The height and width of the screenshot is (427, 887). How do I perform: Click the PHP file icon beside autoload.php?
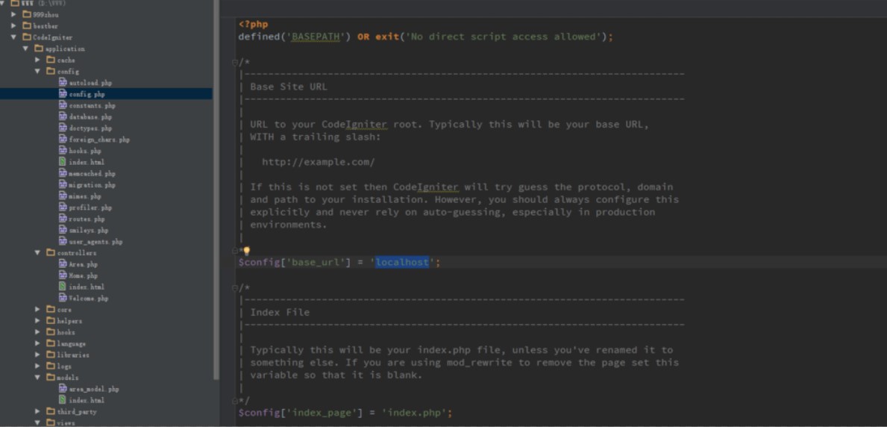tap(63, 83)
